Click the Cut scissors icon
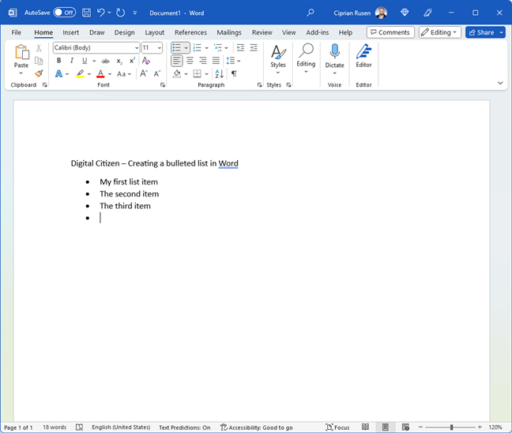 coord(39,48)
